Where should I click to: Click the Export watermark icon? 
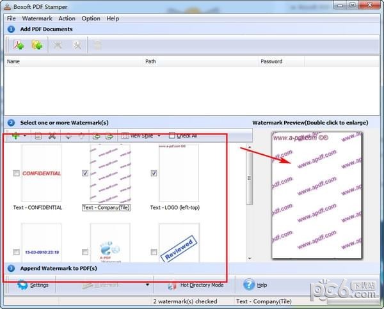click(109, 136)
